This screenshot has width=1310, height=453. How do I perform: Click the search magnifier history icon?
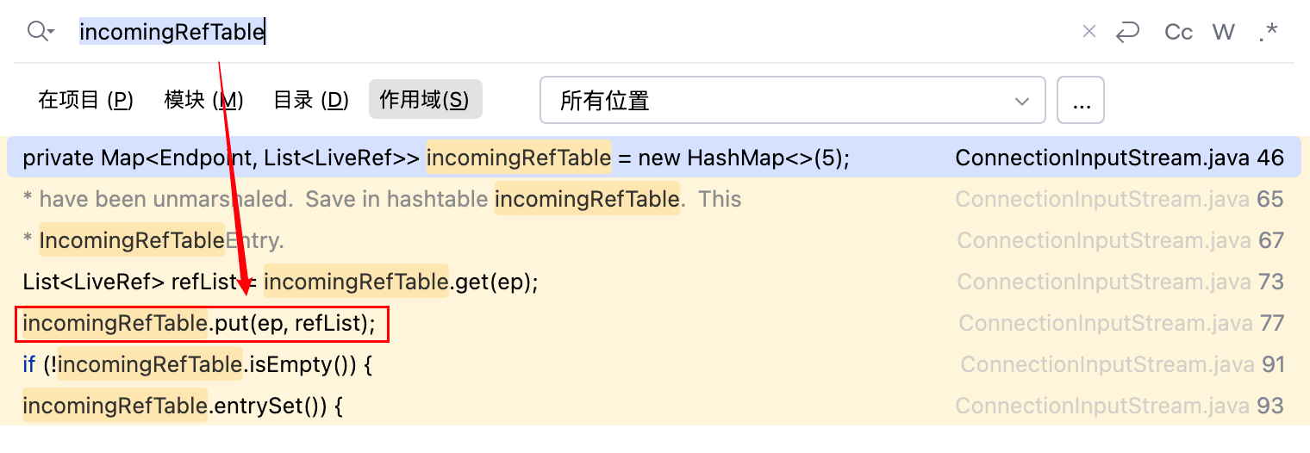(x=40, y=32)
